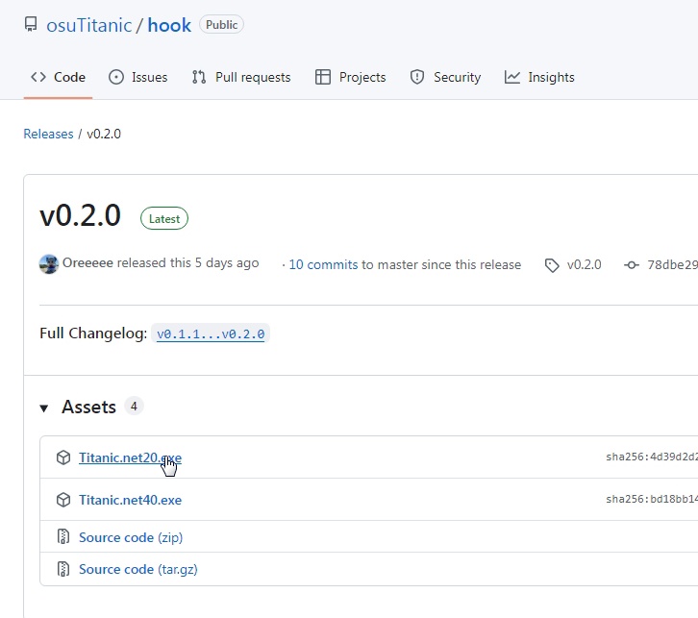Image resolution: width=698 pixels, height=618 pixels.
Task: Click the Security shield icon
Action: [417, 77]
